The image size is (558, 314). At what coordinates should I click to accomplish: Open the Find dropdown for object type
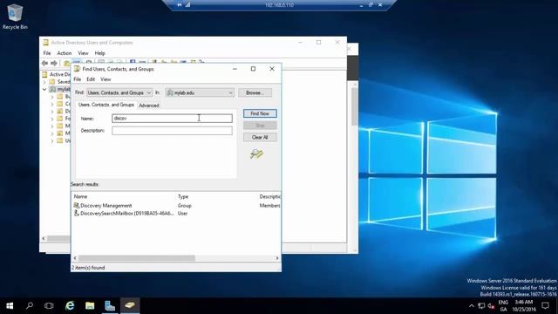pos(119,92)
